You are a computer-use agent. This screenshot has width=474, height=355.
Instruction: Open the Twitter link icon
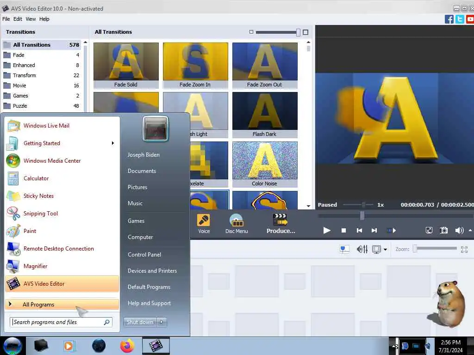click(x=460, y=19)
